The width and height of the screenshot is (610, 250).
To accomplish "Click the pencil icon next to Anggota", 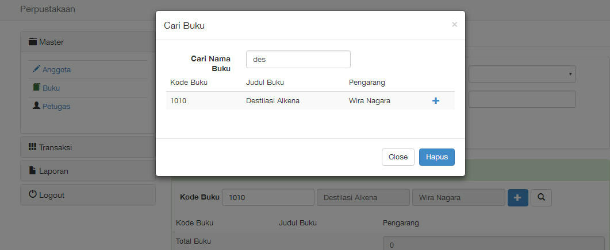I will 37,69.
